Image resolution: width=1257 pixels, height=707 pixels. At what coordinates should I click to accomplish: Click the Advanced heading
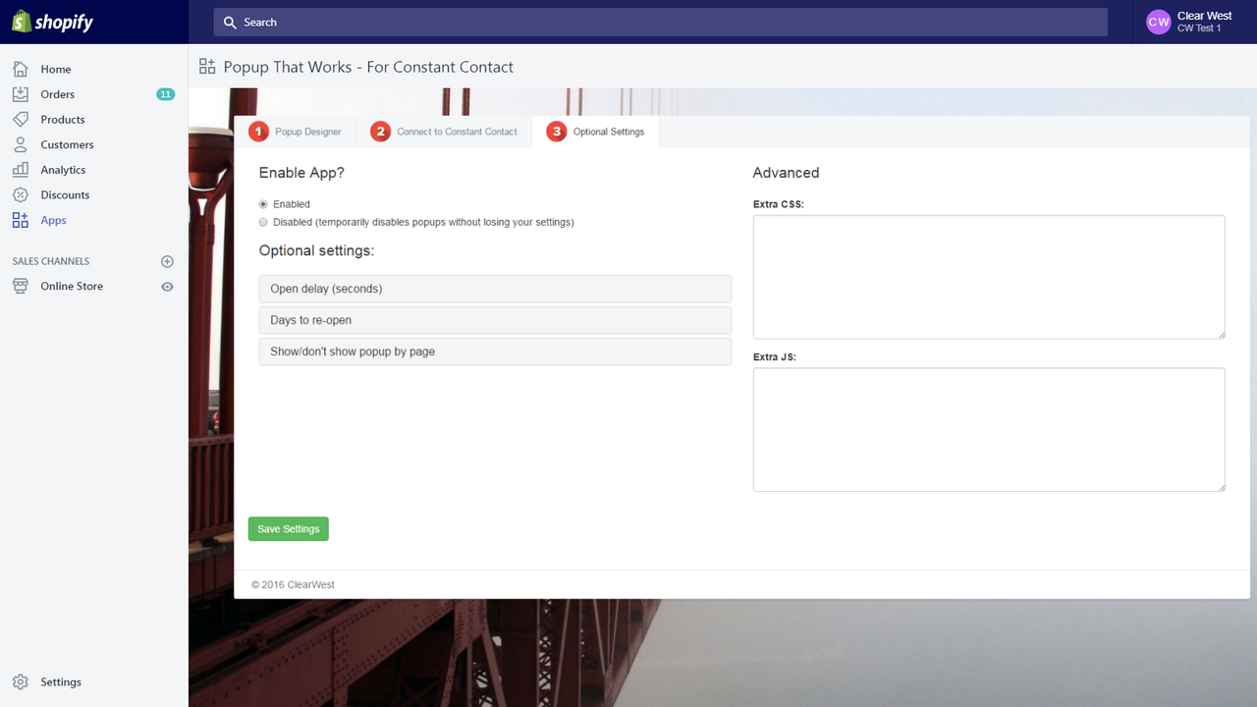coord(786,173)
